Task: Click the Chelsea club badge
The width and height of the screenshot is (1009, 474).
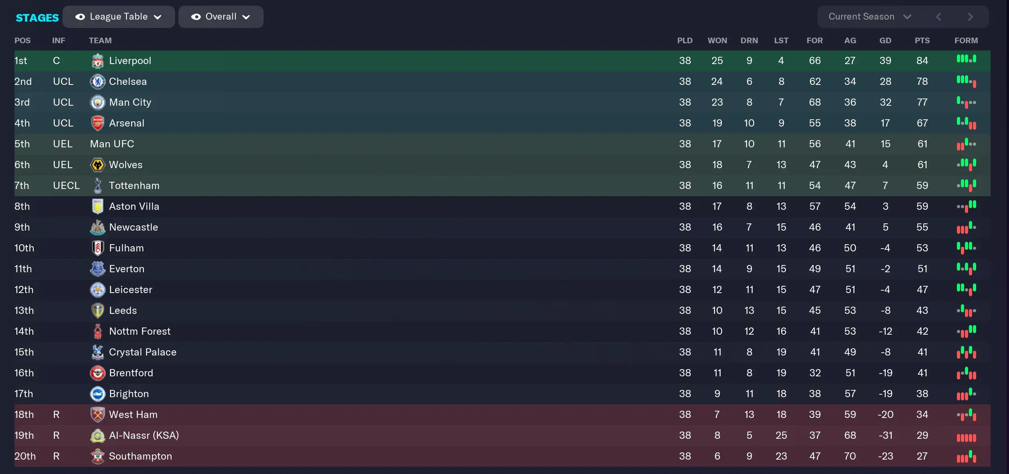Action: pos(97,82)
